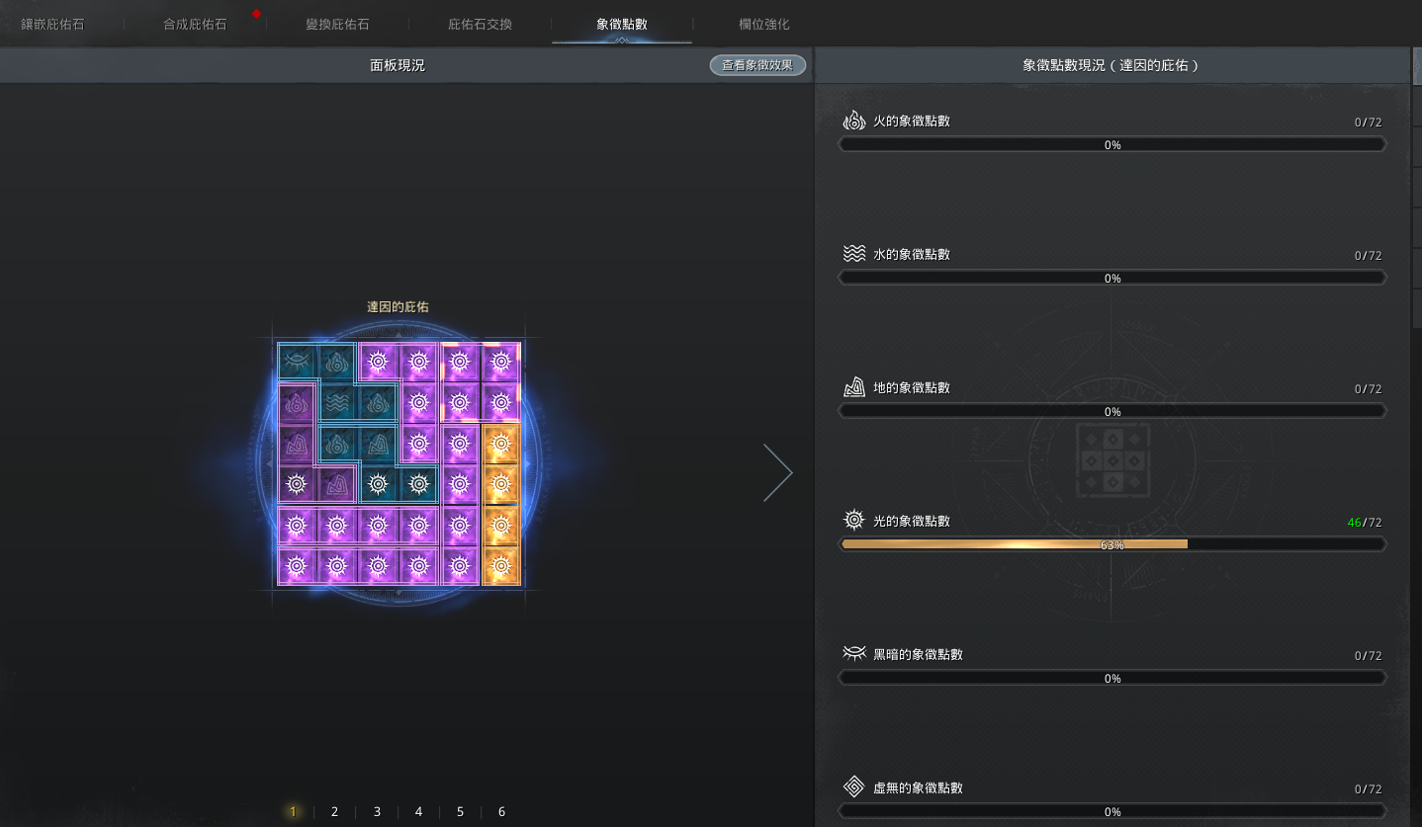Click the darkness eye icon beside 黑暗的象徵點數
Image resolution: width=1422 pixels, height=827 pixels.
(x=854, y=654)
